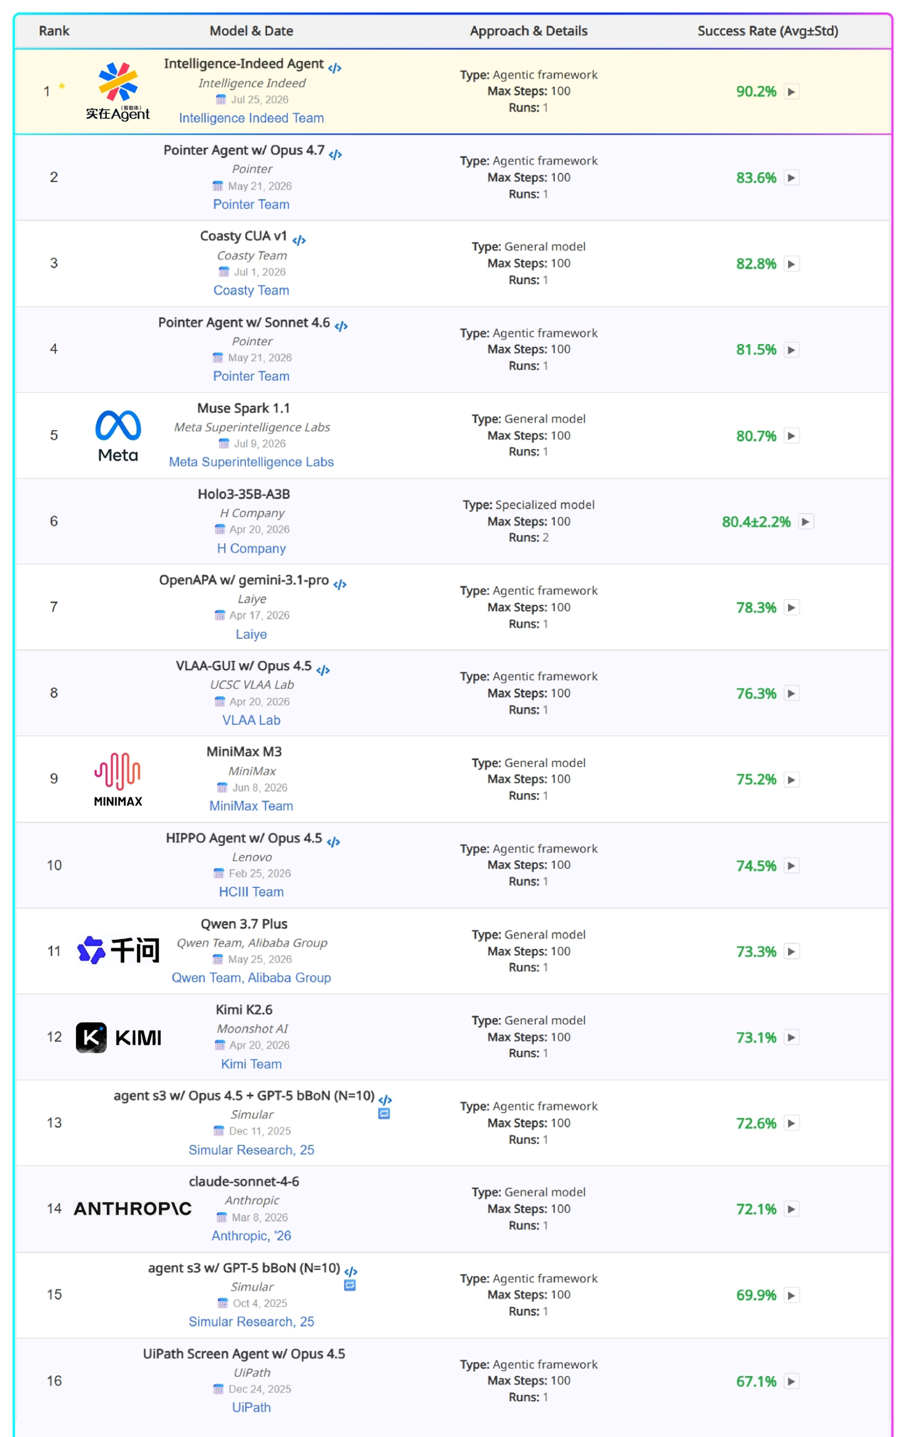Image resolution: width=907 pixels, height=1437 pixels.
Task: Expand the arrow beside 74.5%
Action: click(x=791, y=865)
